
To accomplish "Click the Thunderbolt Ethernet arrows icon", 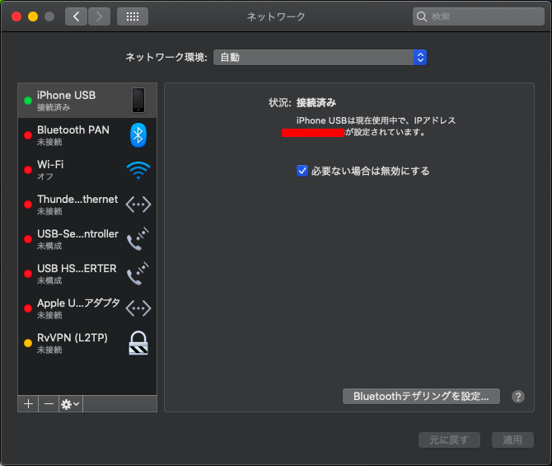I will click(138, 205).
